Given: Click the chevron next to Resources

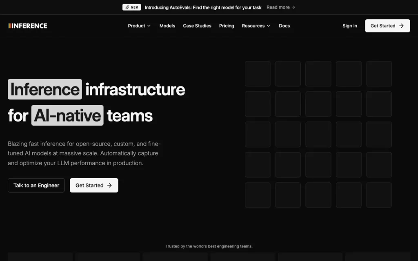Looking at the screenshot, I should point(269,26).
